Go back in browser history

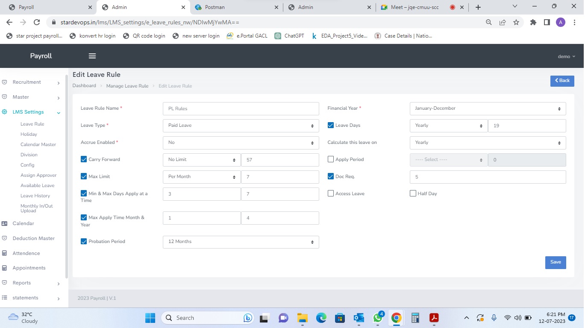[9, 22]
